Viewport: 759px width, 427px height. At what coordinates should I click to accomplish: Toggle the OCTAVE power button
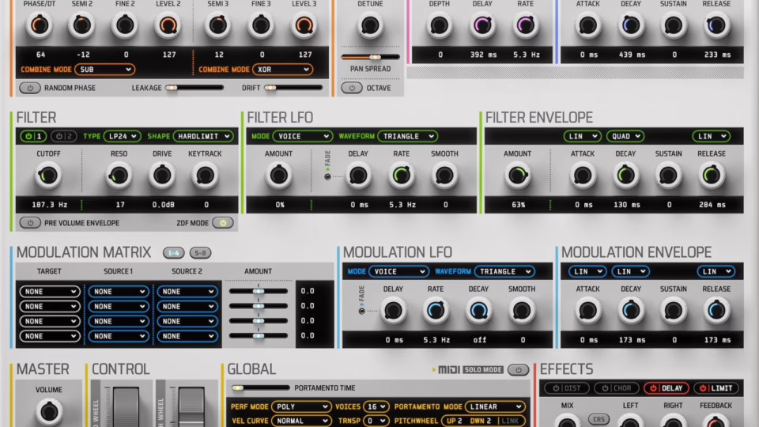point(352,88)
